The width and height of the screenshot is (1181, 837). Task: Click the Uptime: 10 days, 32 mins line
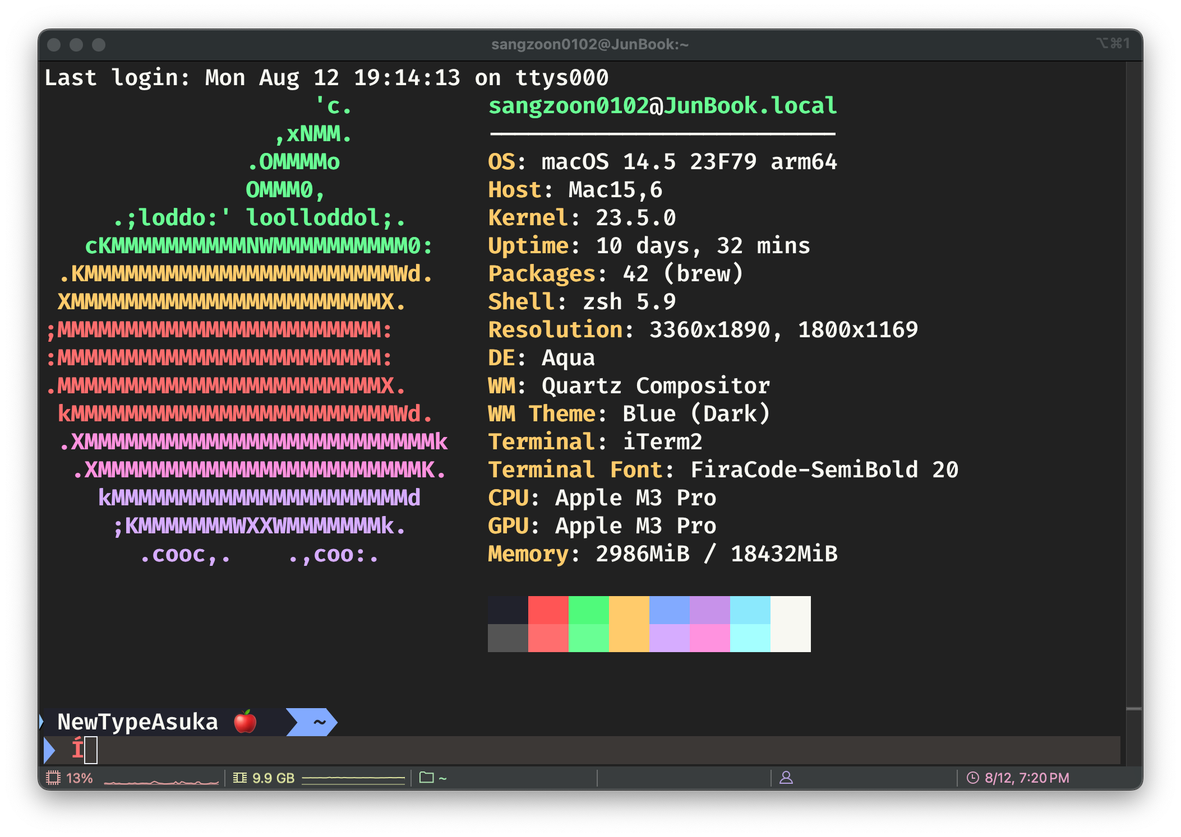pyautogui.click(x=649, y=246)
